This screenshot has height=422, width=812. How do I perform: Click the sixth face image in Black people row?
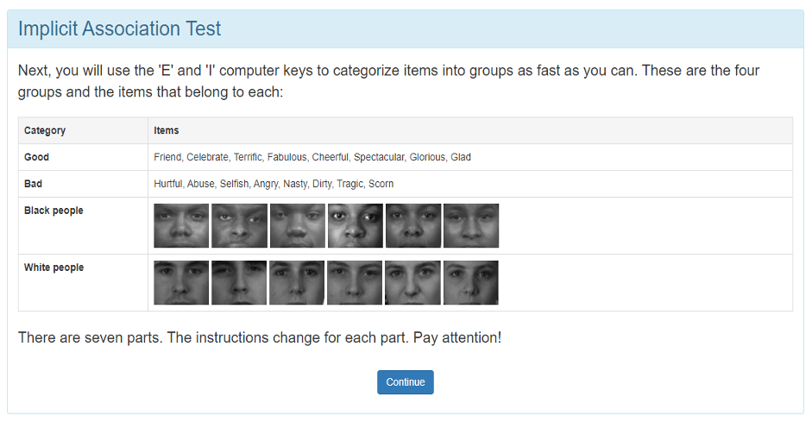(x=470, y=226)
